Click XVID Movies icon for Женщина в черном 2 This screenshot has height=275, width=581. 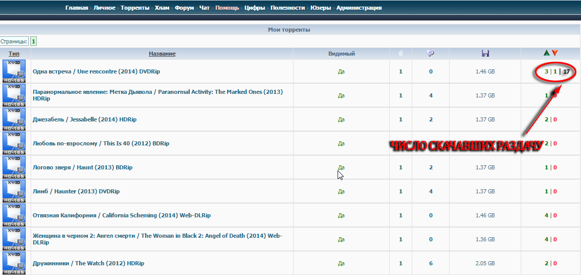[14, 239]
